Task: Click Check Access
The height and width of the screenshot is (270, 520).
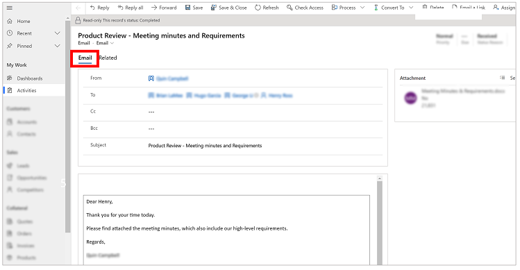Action: (x=305, y=8)
